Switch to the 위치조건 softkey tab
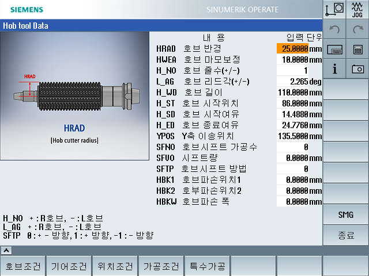Image resolution: width=369 pixels, height=276 pixels. tap(115, 266)
